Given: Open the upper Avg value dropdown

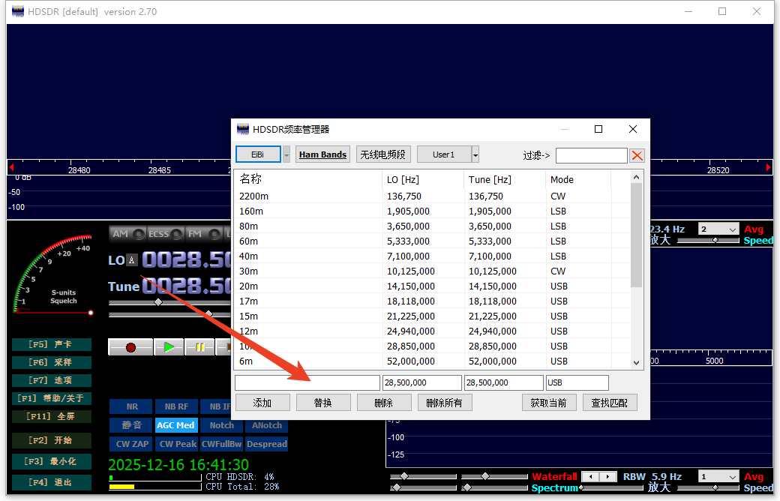Looking at the screenshot, I should (x=718, y=229).
